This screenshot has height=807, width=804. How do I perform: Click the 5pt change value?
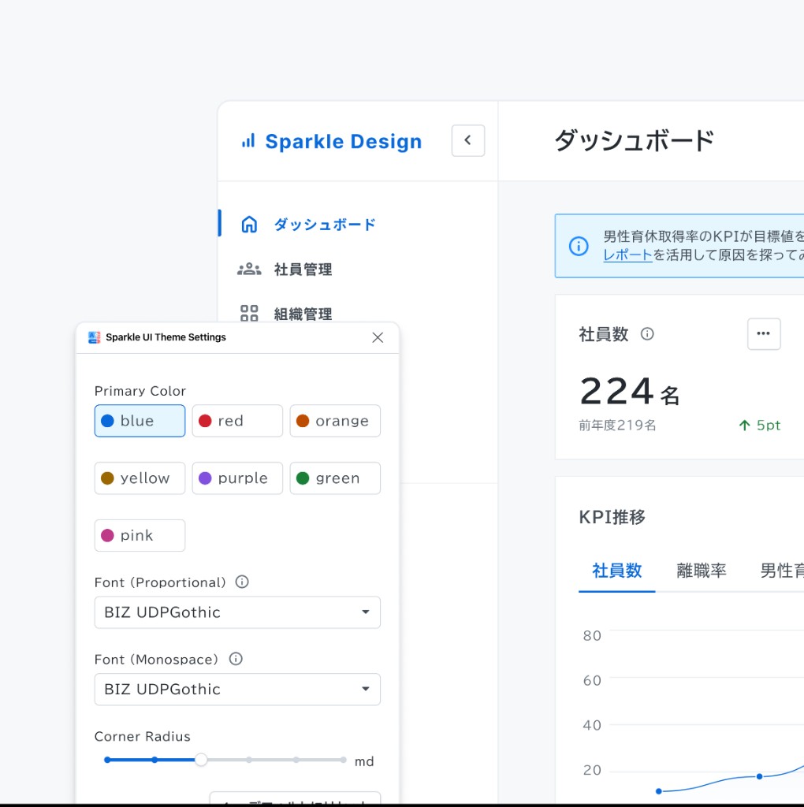(x=769, y=425)
